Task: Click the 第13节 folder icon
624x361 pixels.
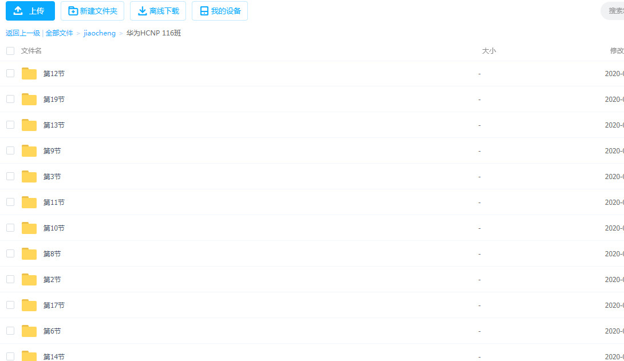Action: 29,125
